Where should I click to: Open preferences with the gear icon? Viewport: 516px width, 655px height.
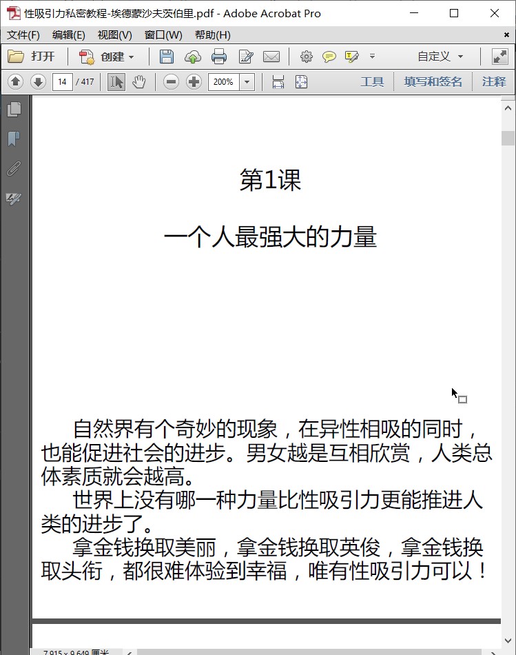click(x=307, y=57)
